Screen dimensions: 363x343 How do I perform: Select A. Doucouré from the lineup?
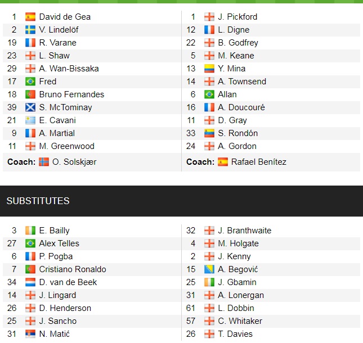pos(241,107)
